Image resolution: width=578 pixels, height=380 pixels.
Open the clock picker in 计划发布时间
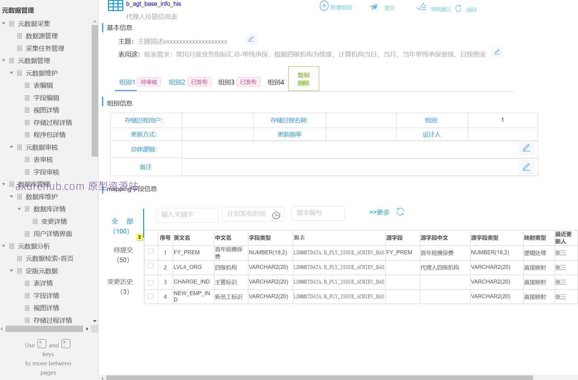[276, 216]
